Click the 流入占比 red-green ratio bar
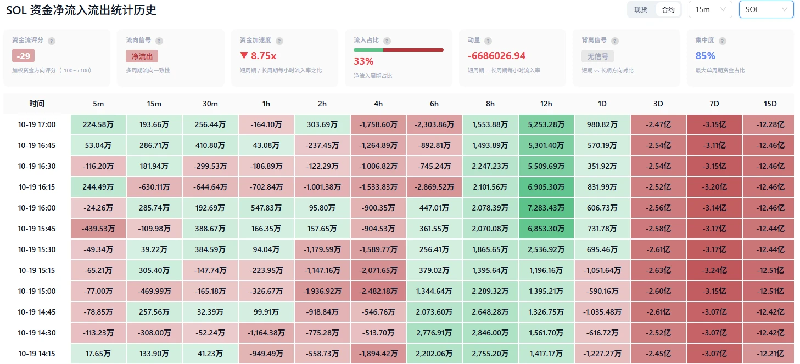This screenshot has height=364, width=800. (399, 50)
